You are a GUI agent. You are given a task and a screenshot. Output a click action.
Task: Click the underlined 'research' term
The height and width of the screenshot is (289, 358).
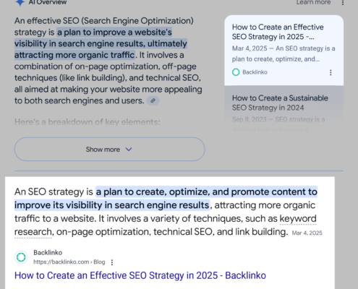[x=33, y=232]
